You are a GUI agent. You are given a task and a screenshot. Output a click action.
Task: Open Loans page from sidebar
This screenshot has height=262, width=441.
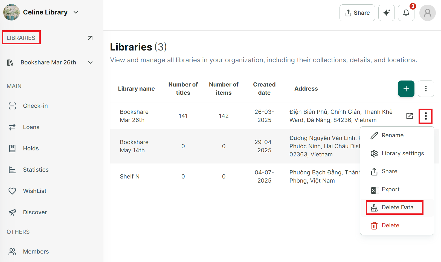31,127
